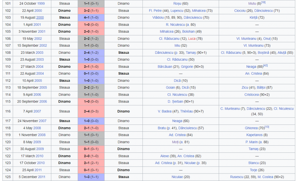This screenshot has height=181, width=297.
Task: Click the An. Cristea link in row 111
Action: pyautogui.click(x=253, y=73)
